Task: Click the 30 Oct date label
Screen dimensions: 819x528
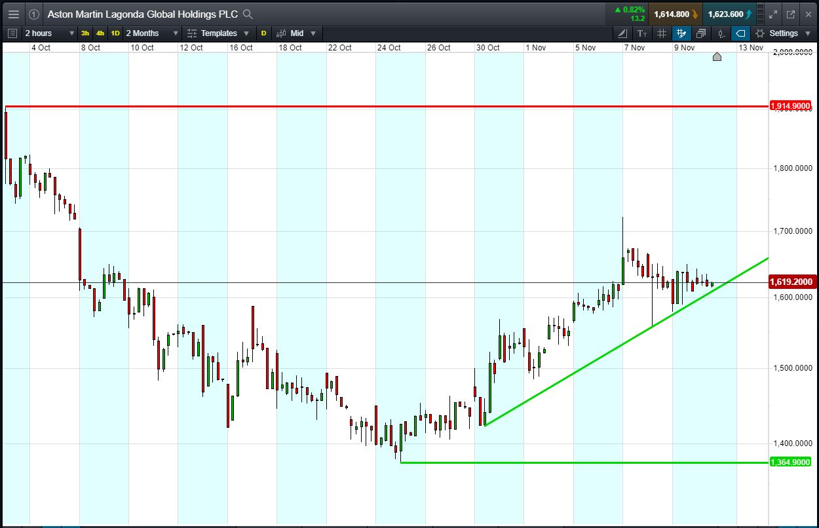Action: tap(487, 47)
